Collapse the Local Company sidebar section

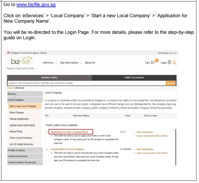pyautogui.click(x=25, y=100)
